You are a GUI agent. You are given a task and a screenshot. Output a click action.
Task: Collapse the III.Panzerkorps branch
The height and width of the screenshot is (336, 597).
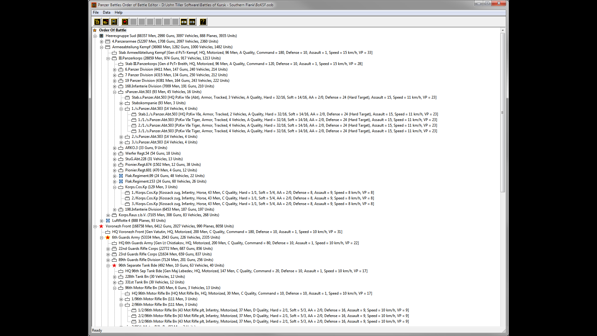point(108,58)
